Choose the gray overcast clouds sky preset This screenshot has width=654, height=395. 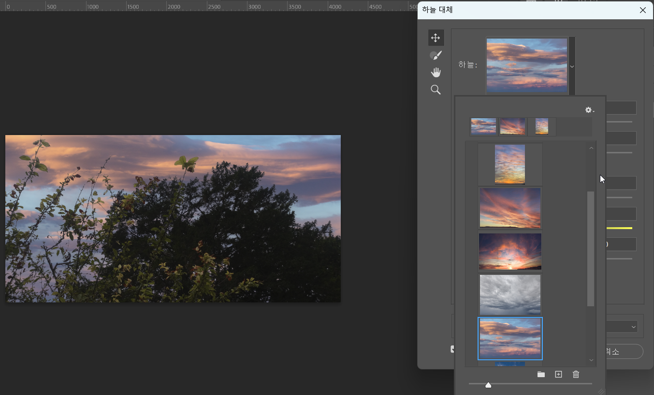510,295
